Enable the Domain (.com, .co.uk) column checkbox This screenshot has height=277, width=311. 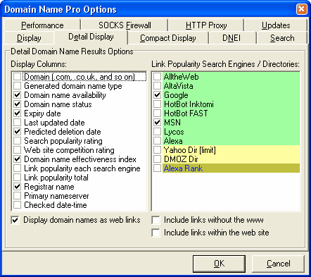17,77
